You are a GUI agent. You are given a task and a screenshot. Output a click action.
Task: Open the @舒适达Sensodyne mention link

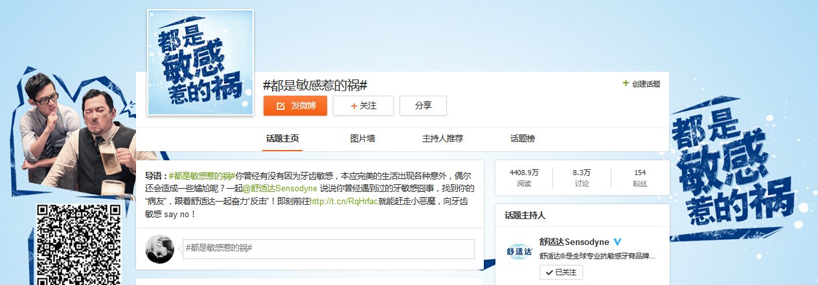[x=280, y=189]
